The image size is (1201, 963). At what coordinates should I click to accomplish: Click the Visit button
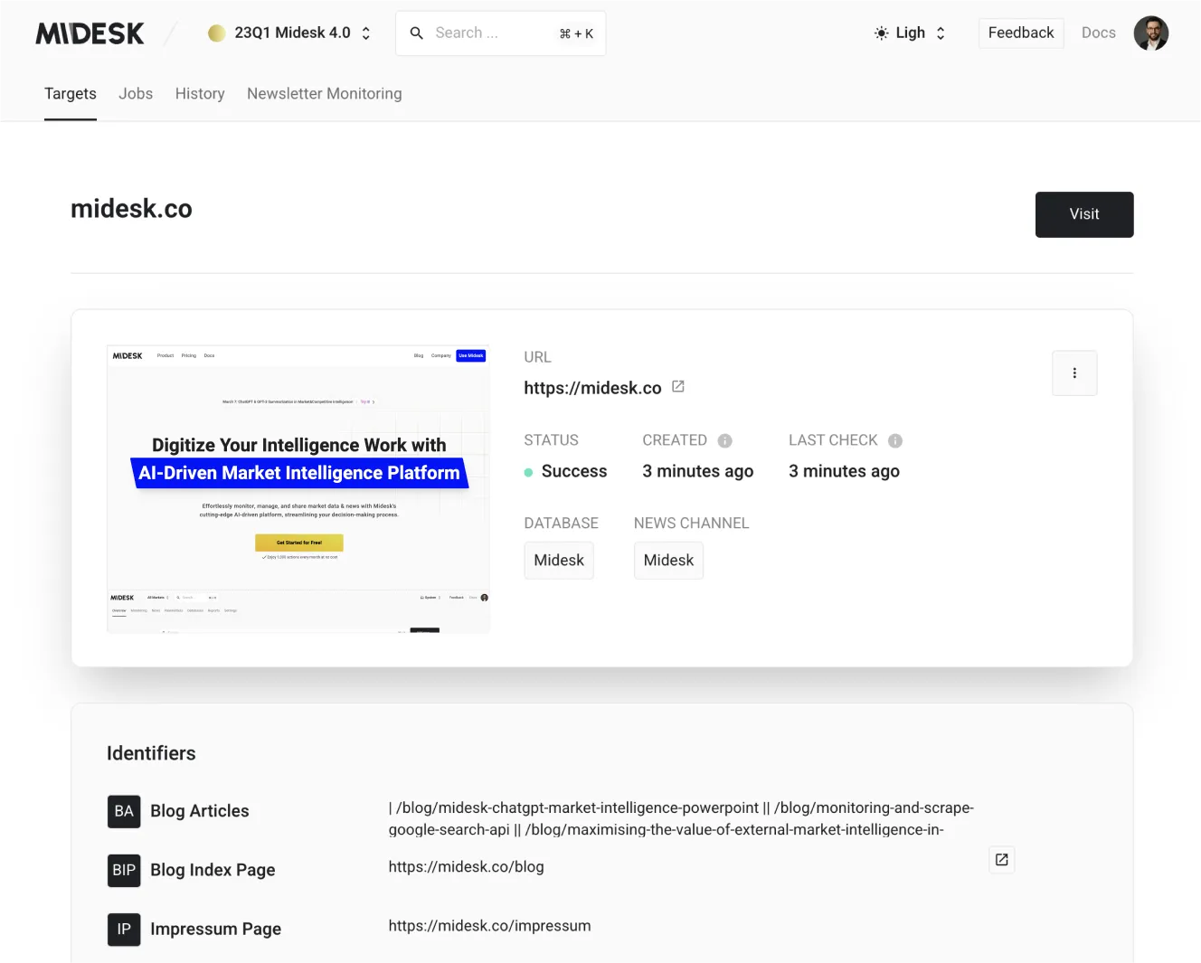pyautogui.click(x=1084, y=214)
